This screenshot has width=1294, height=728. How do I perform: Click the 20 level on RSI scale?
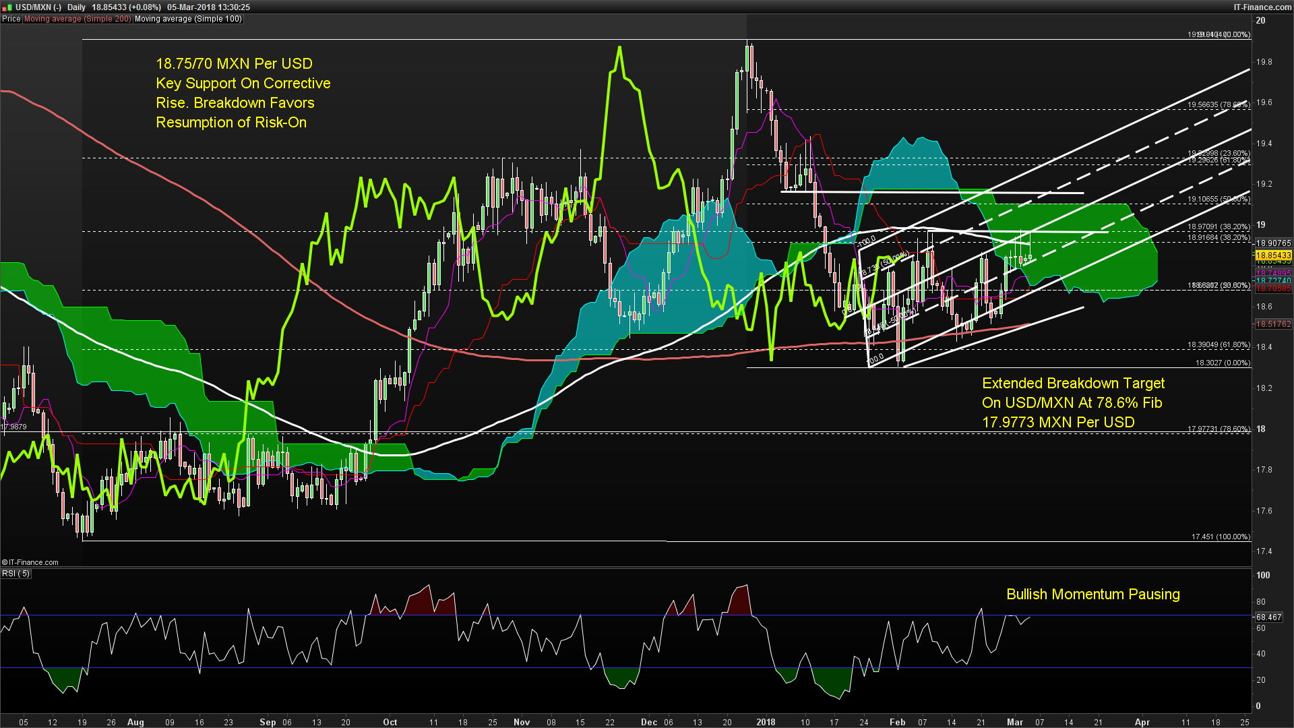(1261, 680)
